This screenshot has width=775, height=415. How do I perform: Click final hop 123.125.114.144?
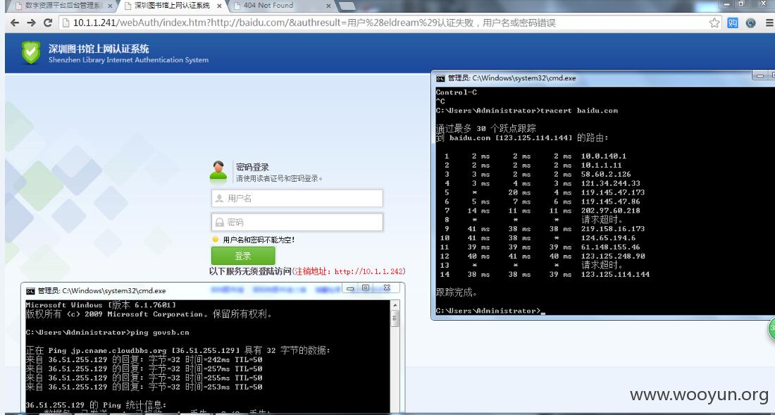tap(615, 274)
